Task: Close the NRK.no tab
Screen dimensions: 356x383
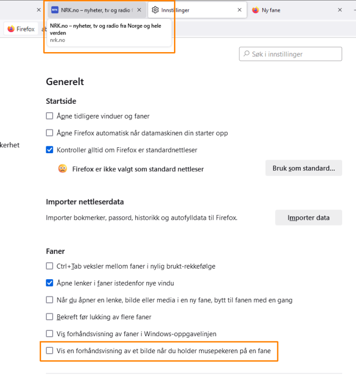Action: (x=139, y=10)
